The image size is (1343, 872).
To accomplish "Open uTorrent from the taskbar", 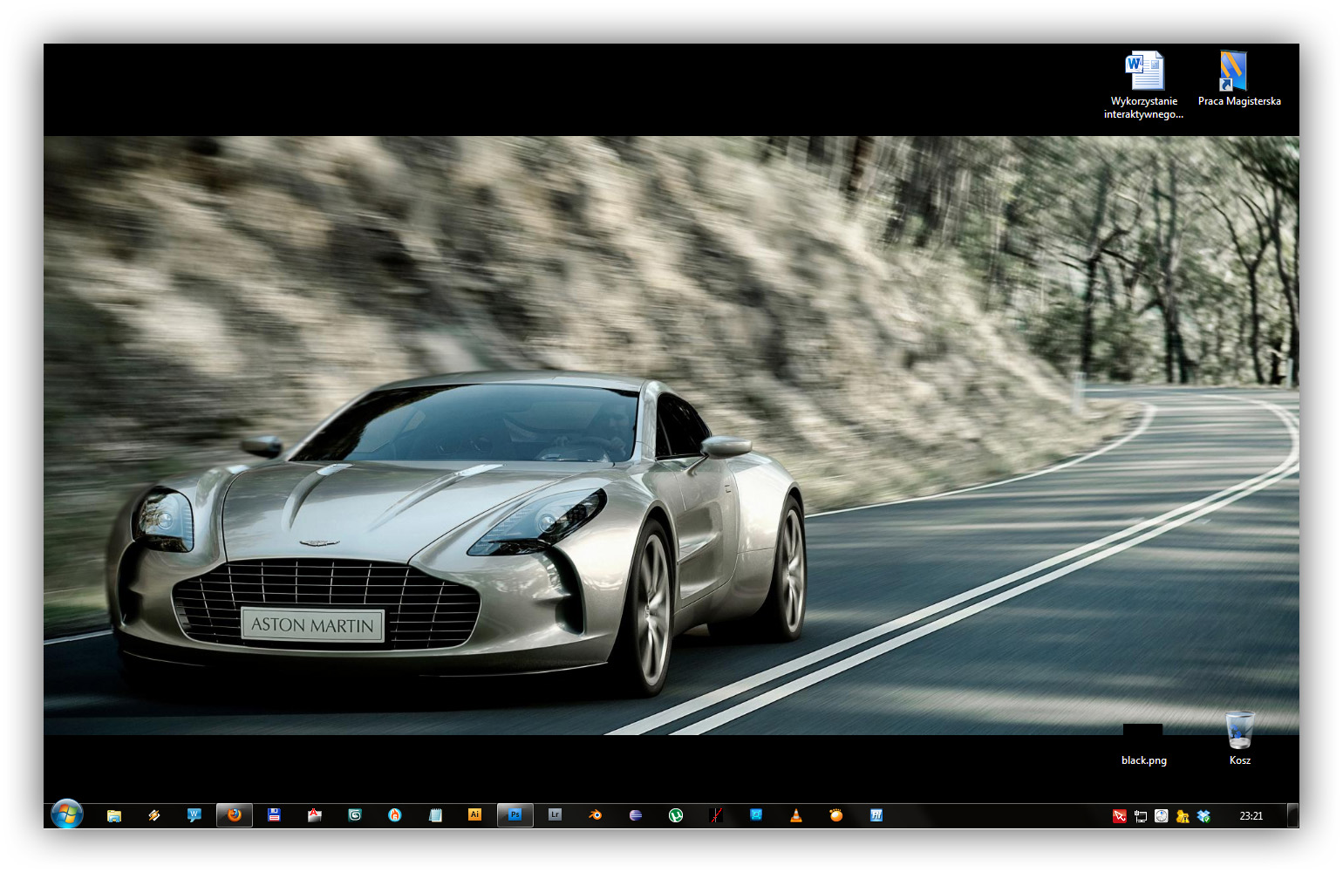I will [675, 815].
